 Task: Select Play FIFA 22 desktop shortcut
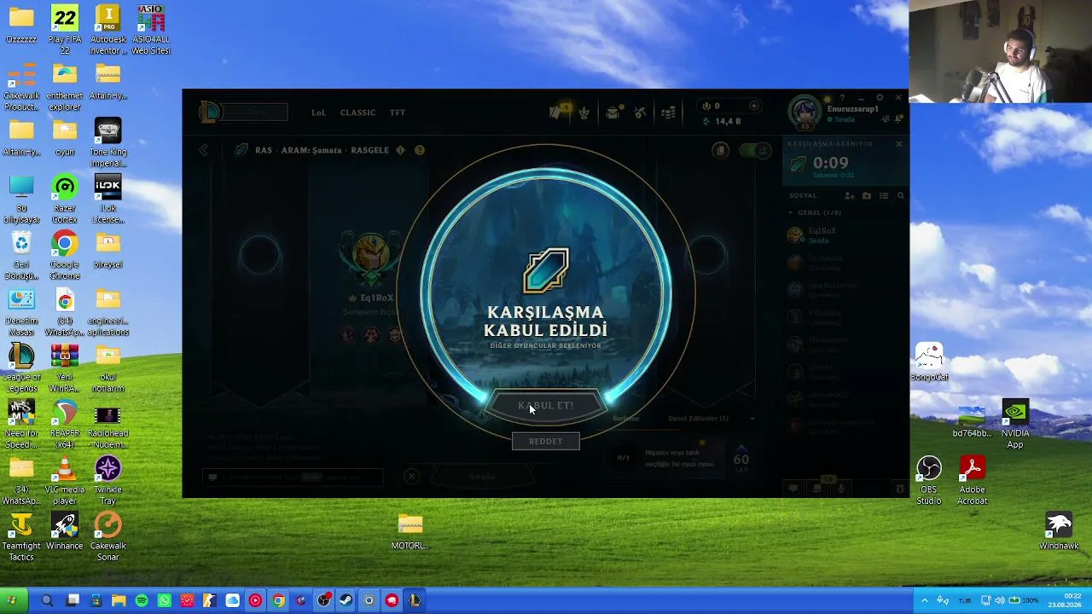pyautogui.click(x=65, y=31)
